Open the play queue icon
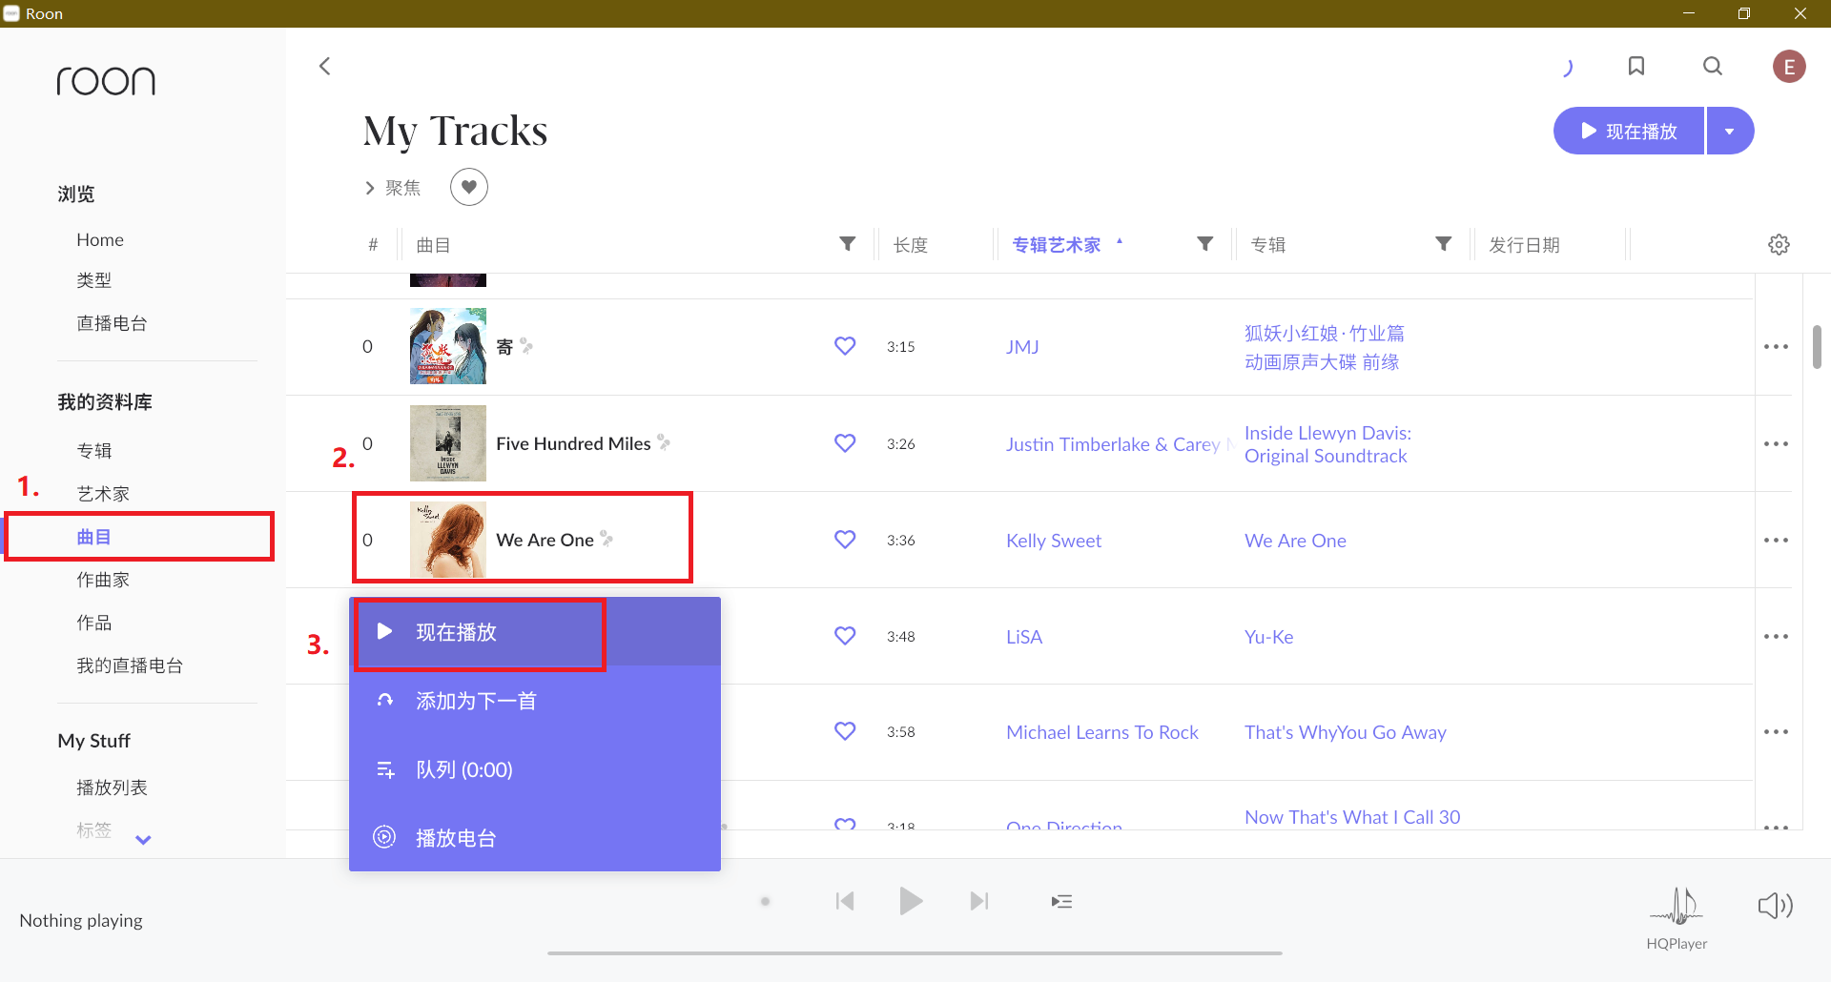 (x=1061, y=901)
